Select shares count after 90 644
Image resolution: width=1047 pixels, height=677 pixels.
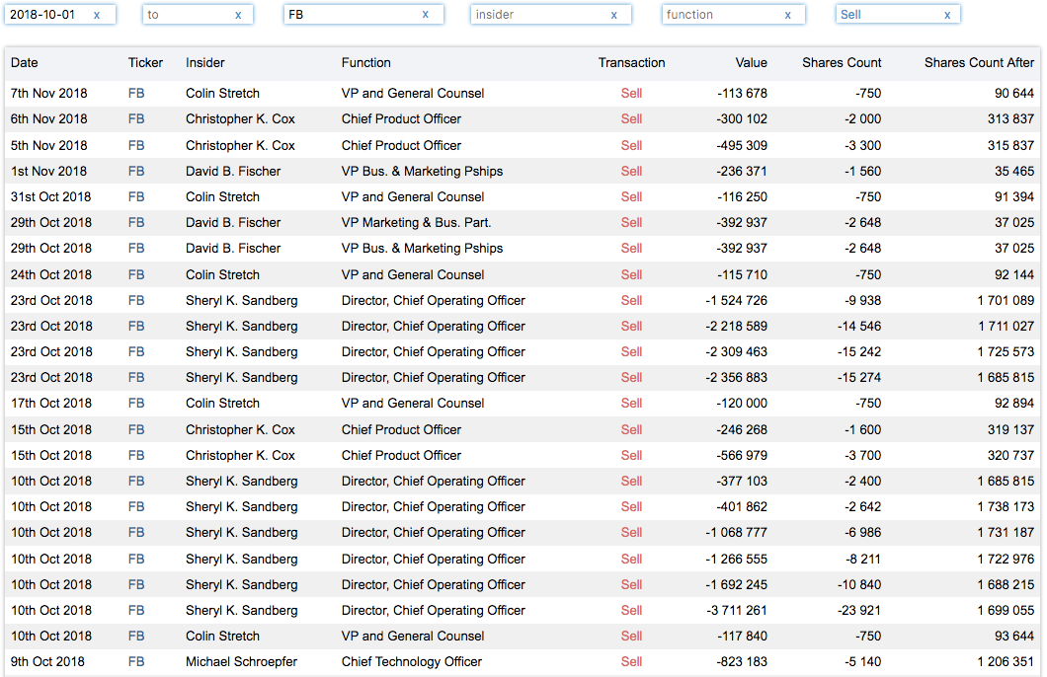(1014, 94)
